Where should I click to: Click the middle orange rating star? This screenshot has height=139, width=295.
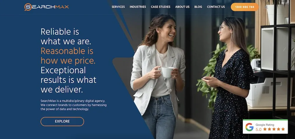point(274,129)
